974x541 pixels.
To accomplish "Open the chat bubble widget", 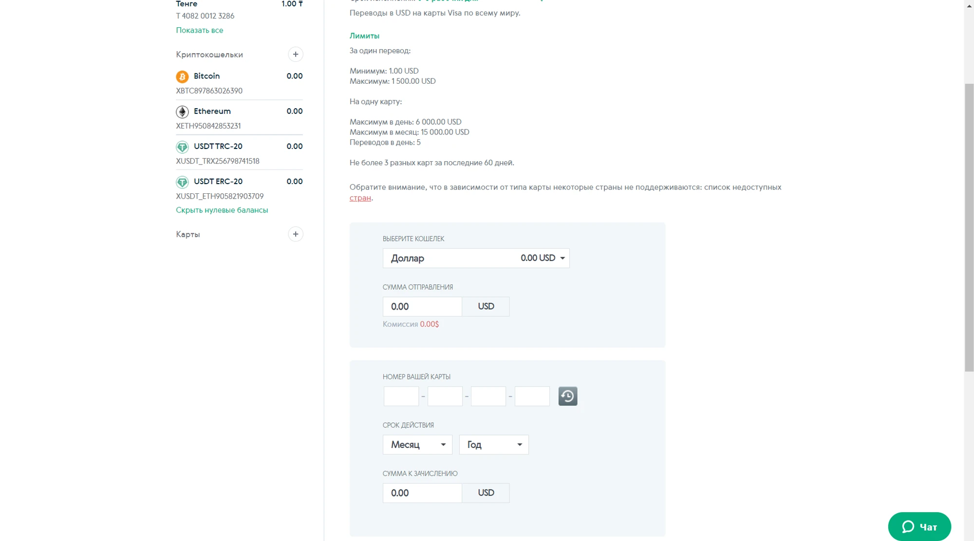I will pos(919,526).
